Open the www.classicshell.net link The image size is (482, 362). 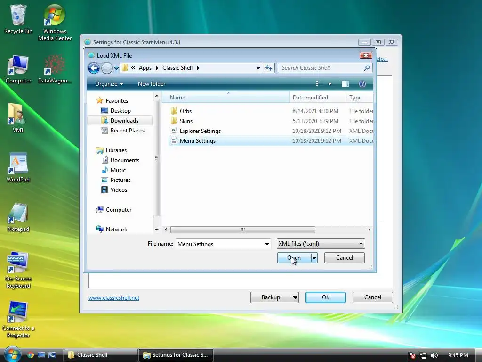pos(114,298)
